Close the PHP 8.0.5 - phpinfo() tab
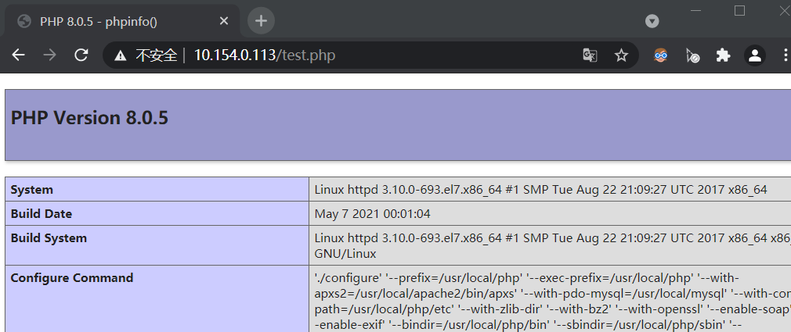 point(224,20)
